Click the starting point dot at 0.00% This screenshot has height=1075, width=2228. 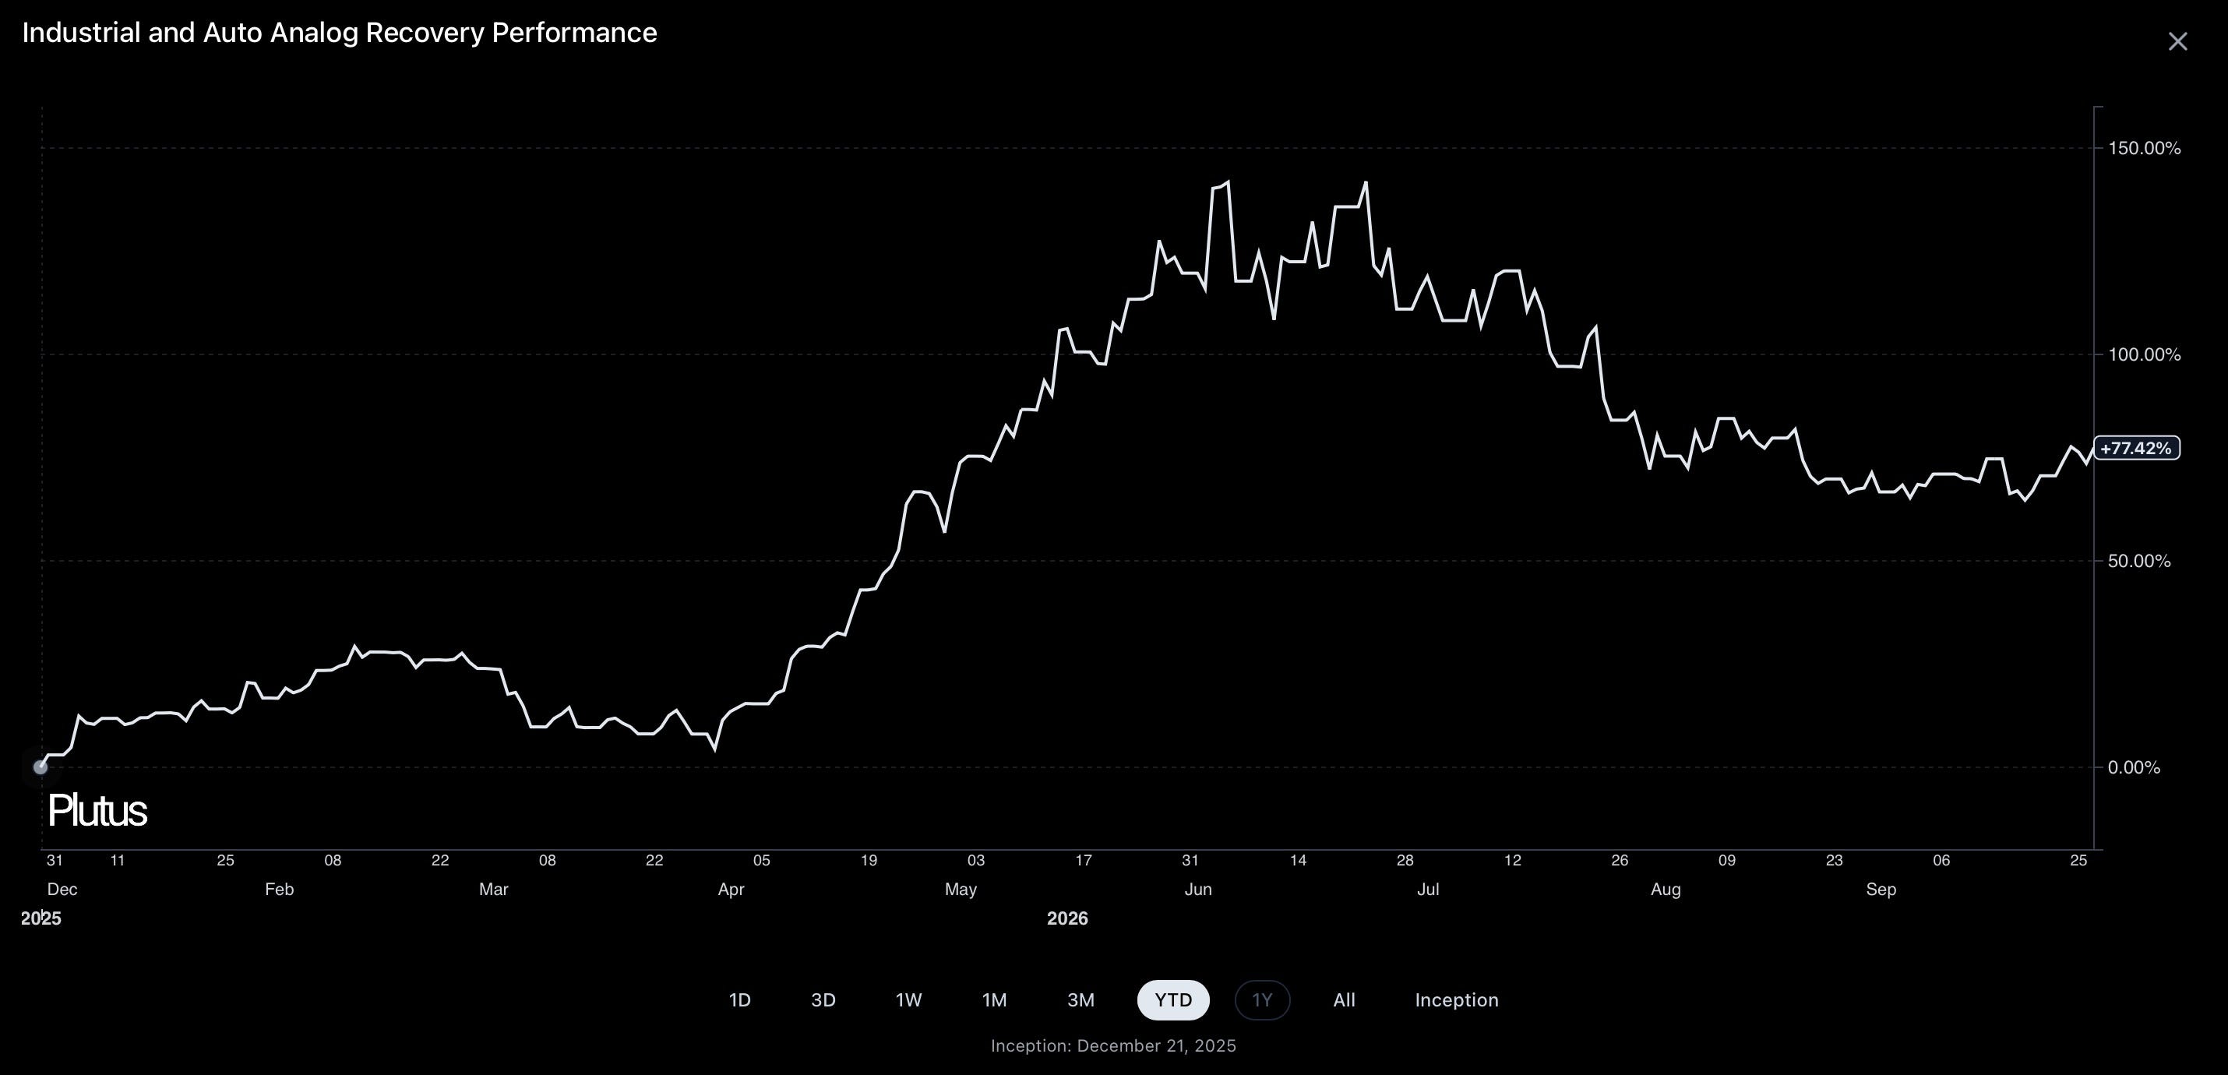pyautogui.click(x=40, y=767)
